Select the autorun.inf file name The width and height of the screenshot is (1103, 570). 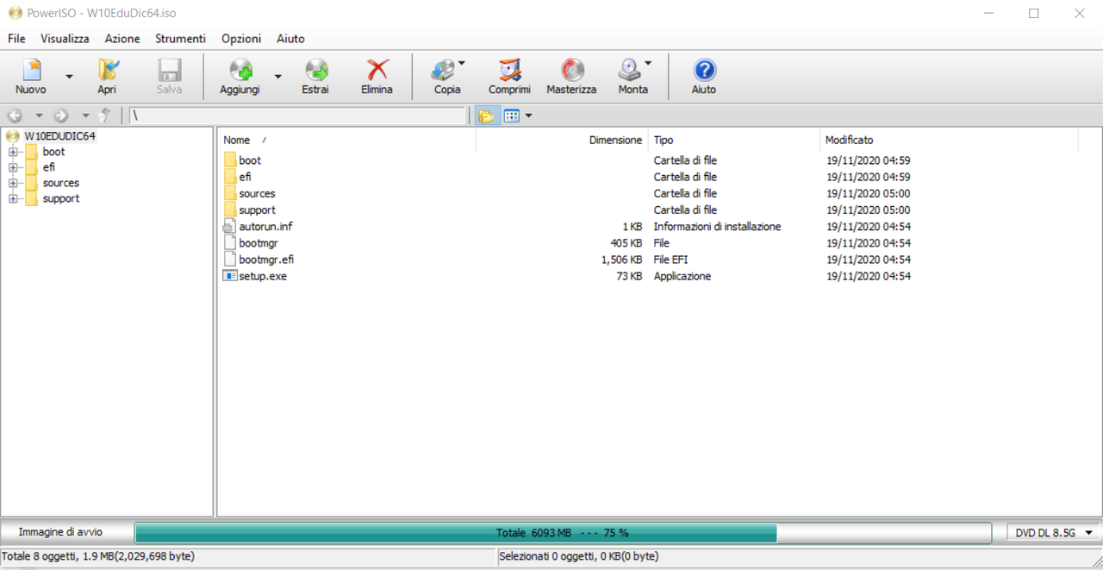coord(265,227)
